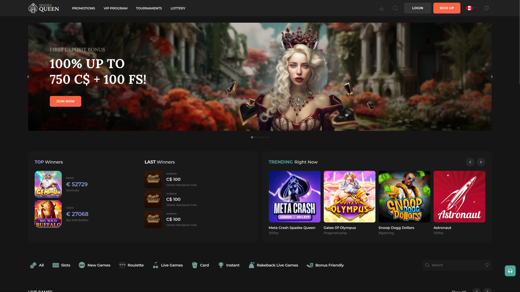The height and width of the screenshot is (292, 520).
Task: Click the All games dice icon
Action: click(x=33, y=265)
